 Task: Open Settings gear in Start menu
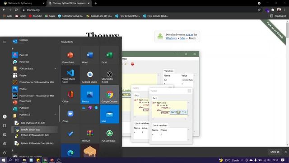coord(5,144)
